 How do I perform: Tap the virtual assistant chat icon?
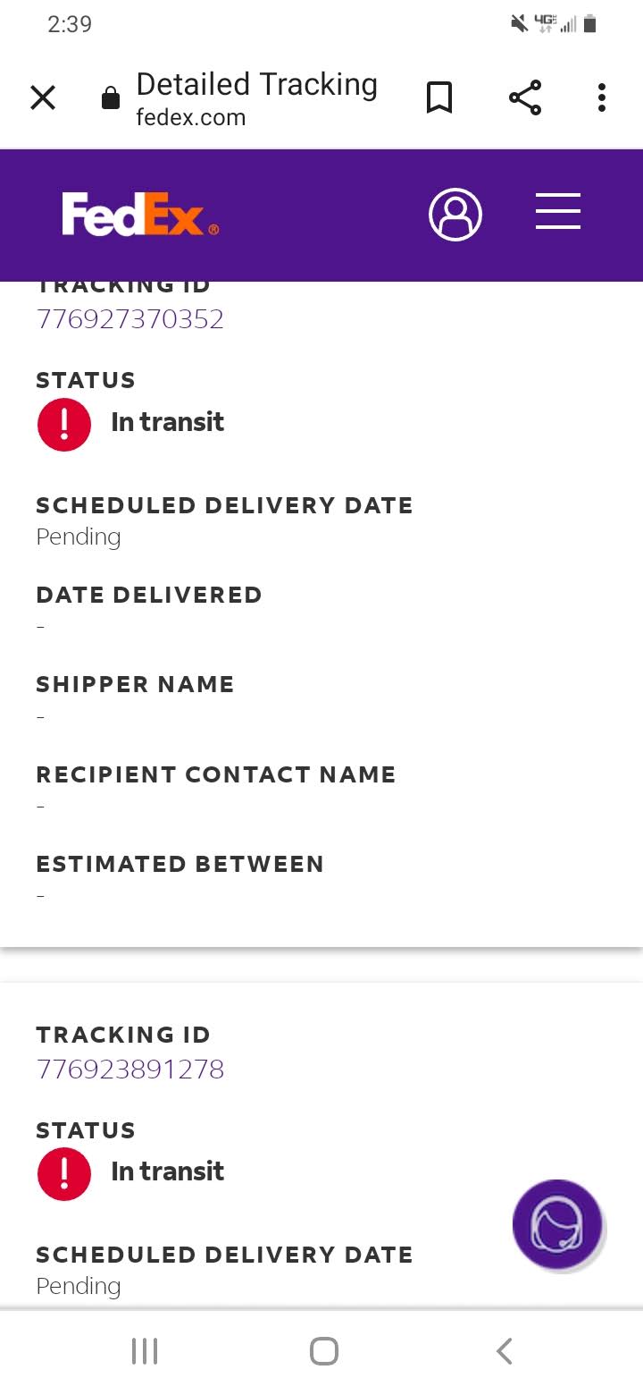pyautogui.click(x=557, y=1225)
